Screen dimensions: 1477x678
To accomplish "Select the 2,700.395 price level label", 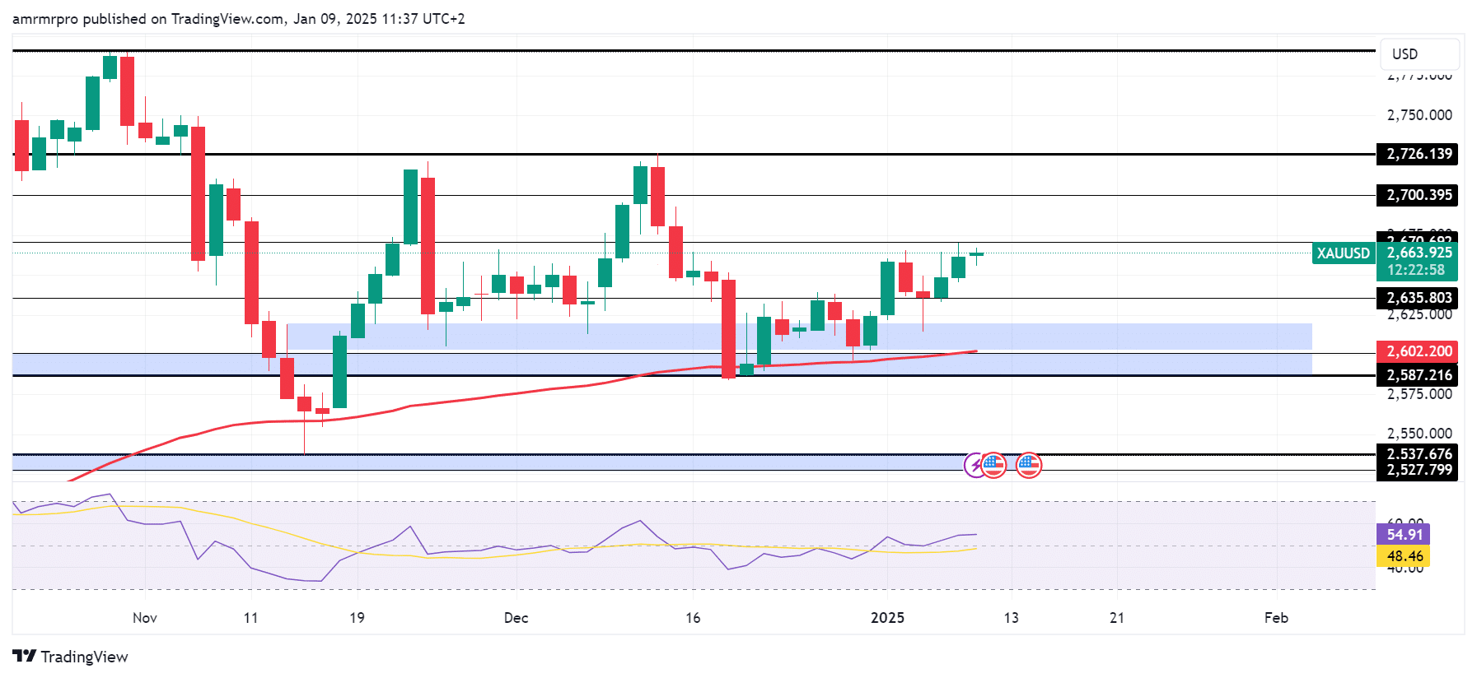I will (x=1417, y=195).
